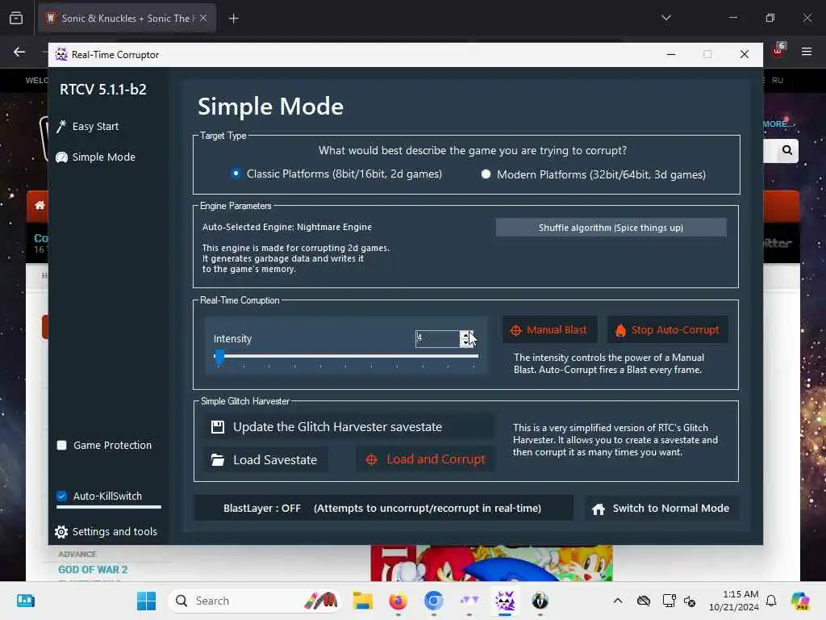Click the taskbar Search box

(254, 601)
